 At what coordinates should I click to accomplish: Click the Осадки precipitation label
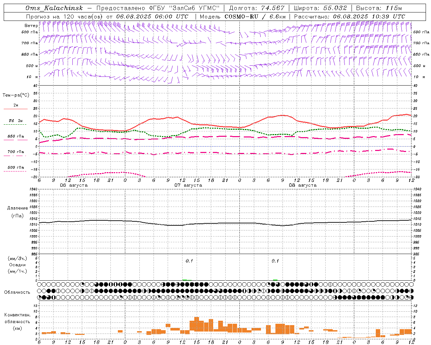point(18,265)
